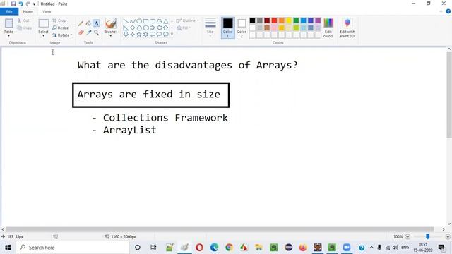Choose the Polygon shape

coord(159,21)
